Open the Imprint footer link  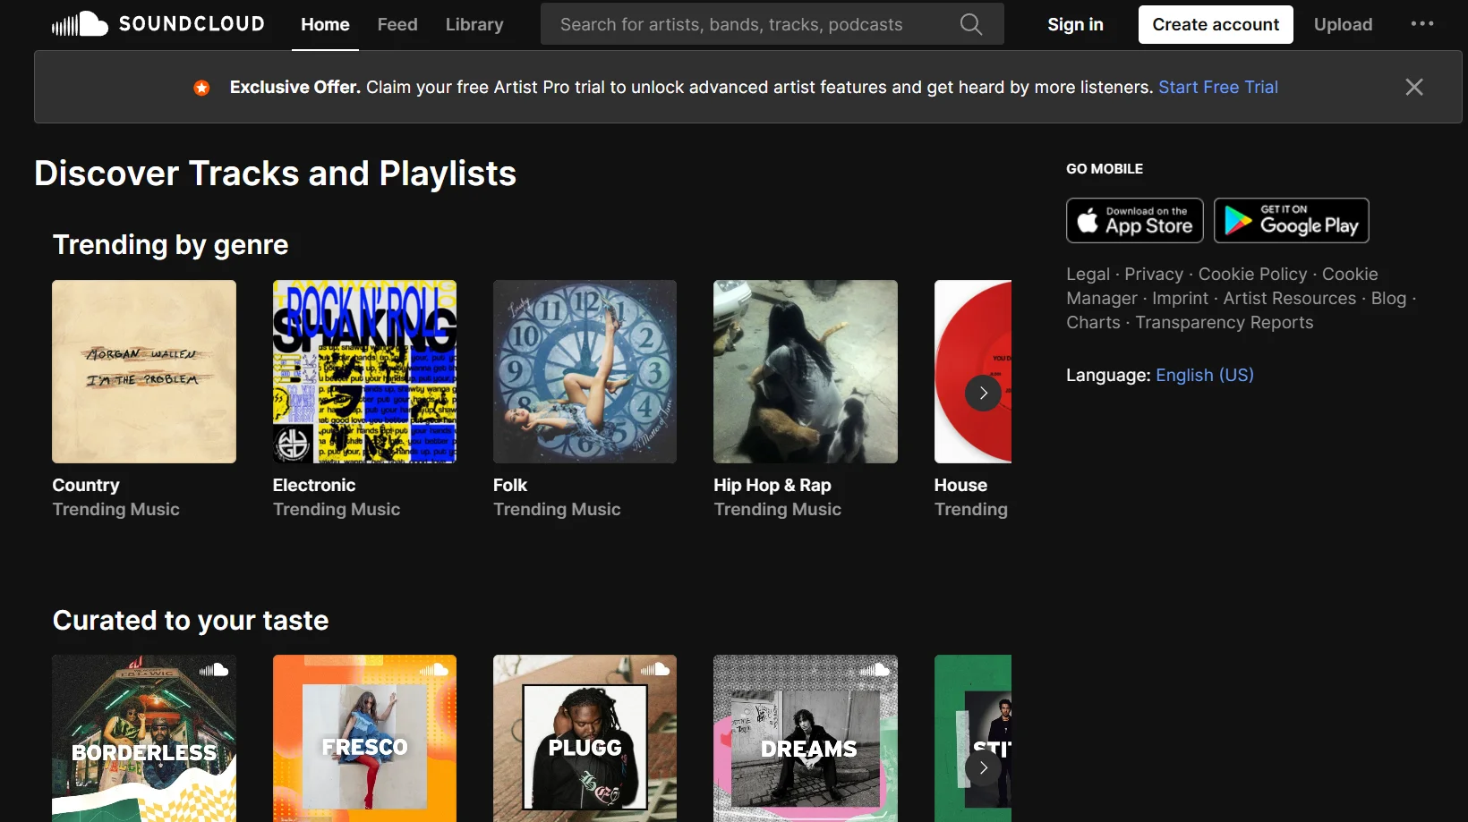click(x=1180, y=298)
